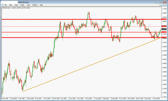Click the 1.57220 price axis value
Screen dimensions: 168x101
click(x=164, y=42)
